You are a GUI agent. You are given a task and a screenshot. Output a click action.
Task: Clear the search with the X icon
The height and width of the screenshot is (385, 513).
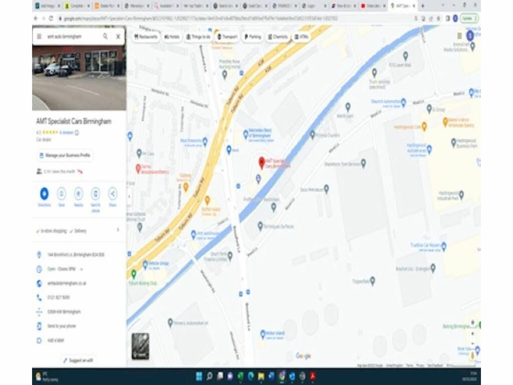tap(118, 37)
